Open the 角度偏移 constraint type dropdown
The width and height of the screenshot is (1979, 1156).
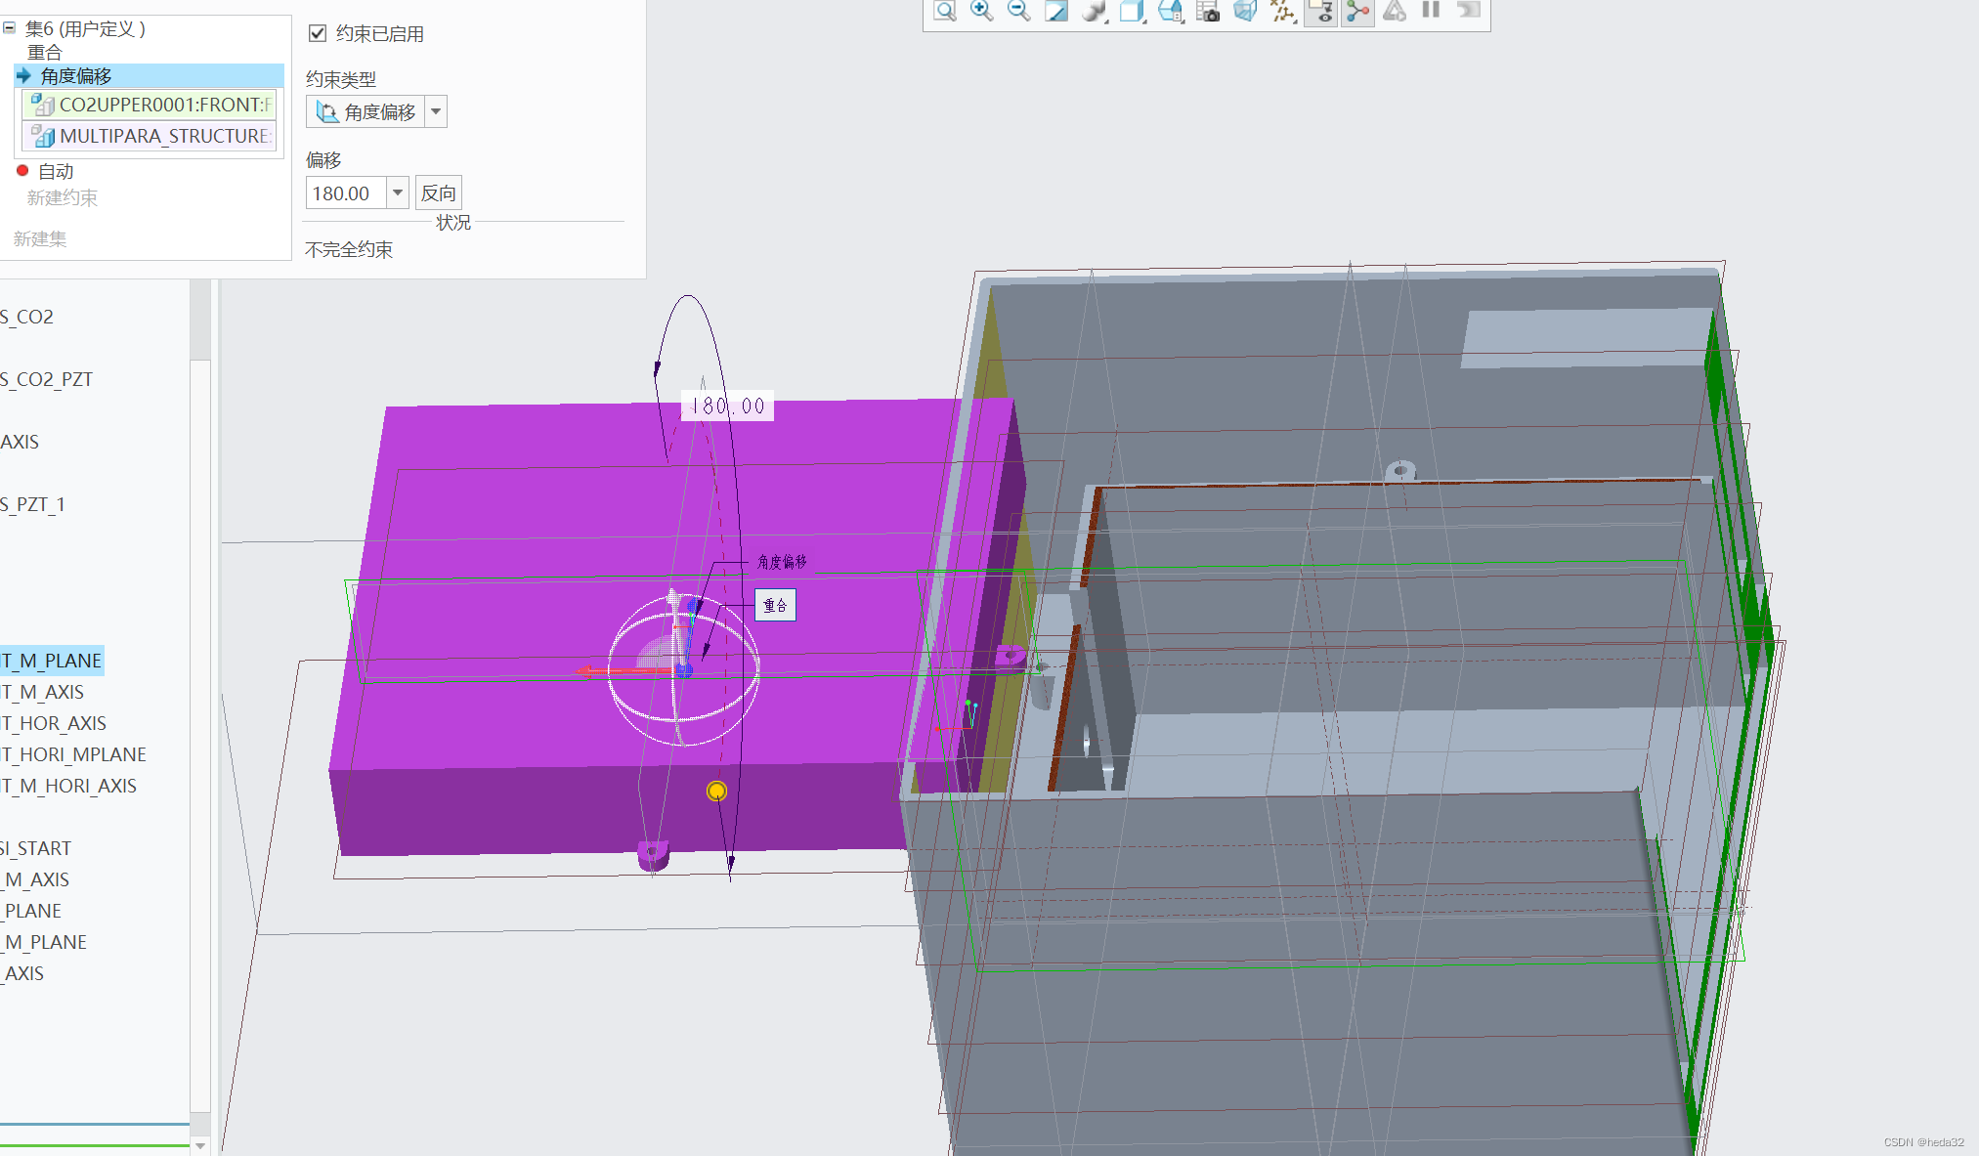point(436,111)
